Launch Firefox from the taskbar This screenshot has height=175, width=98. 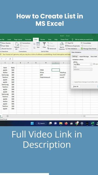[x=66, y=123]
